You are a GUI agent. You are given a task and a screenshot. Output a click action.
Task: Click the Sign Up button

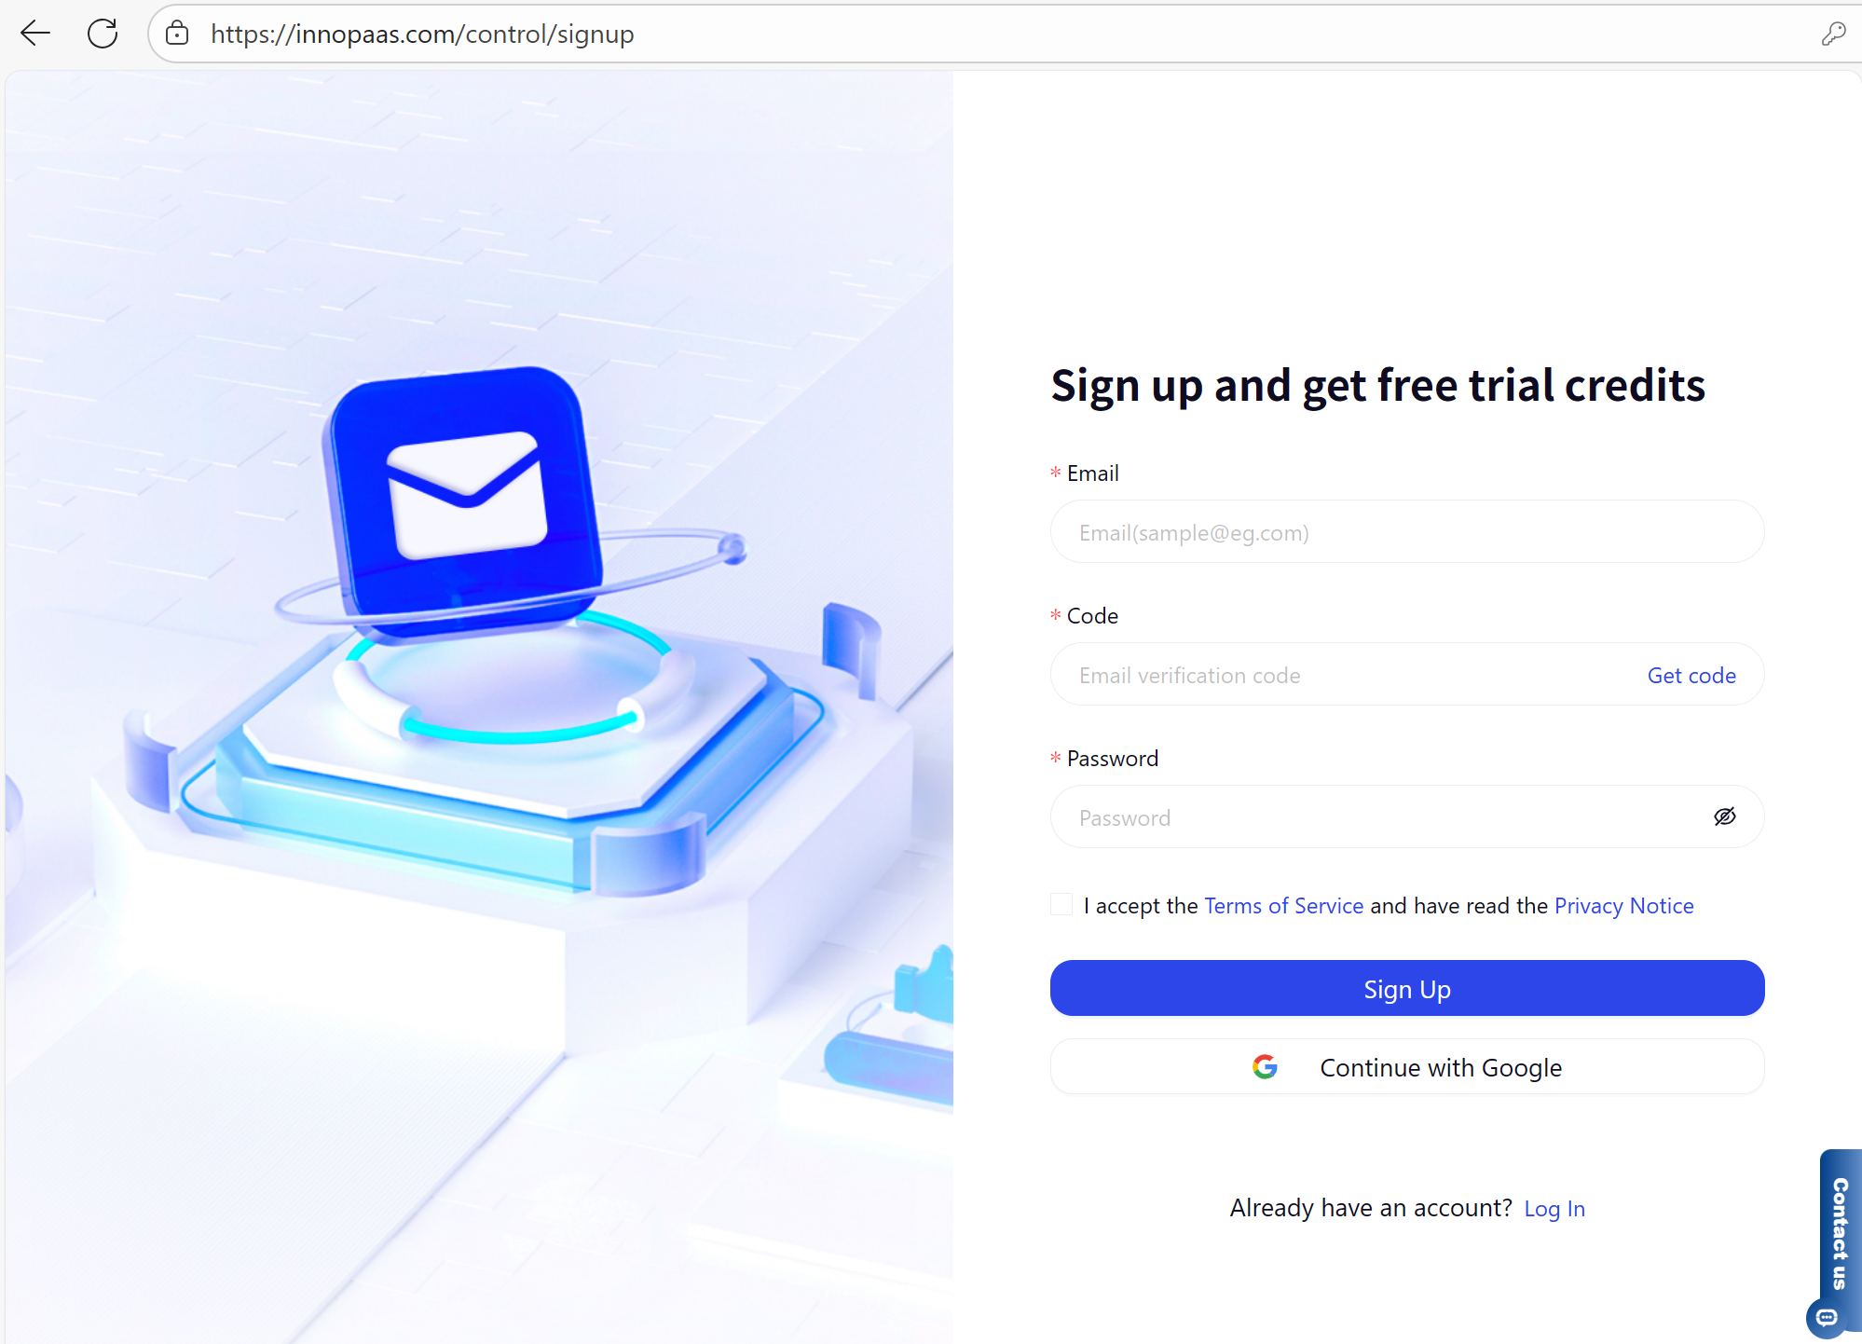click(1407, 988)
